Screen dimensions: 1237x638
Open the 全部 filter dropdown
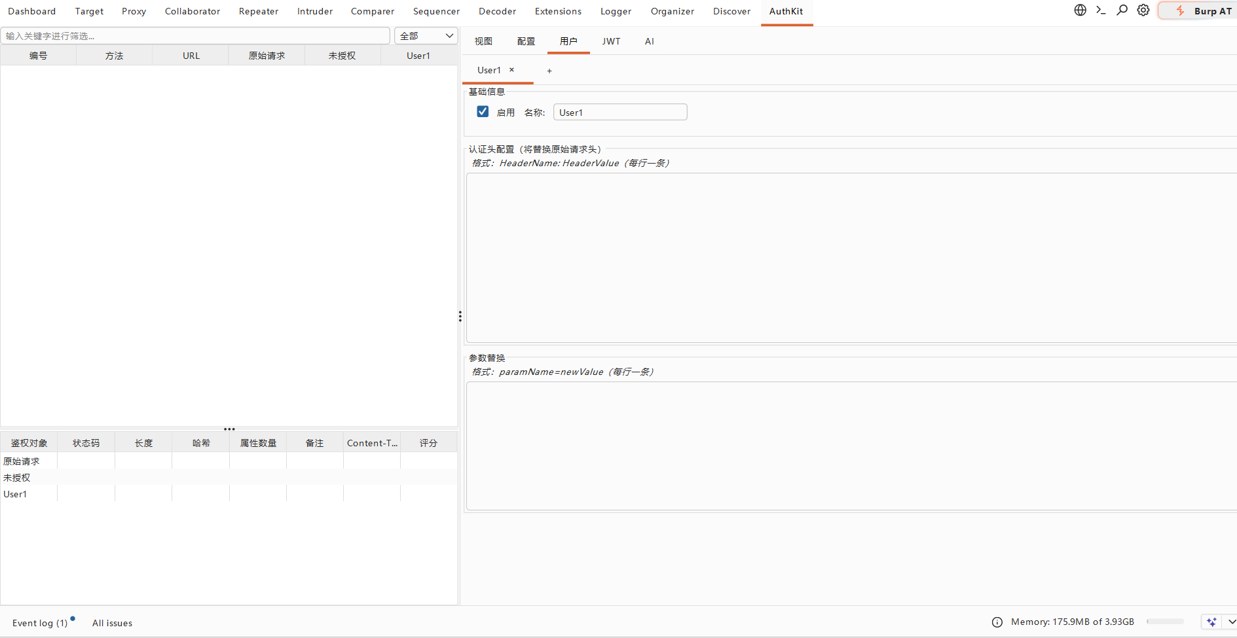(426, 36)
